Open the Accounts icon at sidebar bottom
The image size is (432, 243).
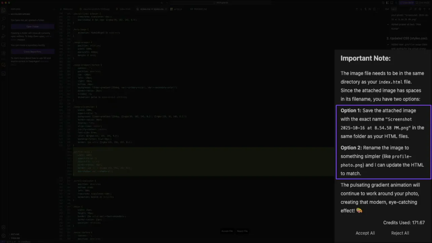(3, 227)
